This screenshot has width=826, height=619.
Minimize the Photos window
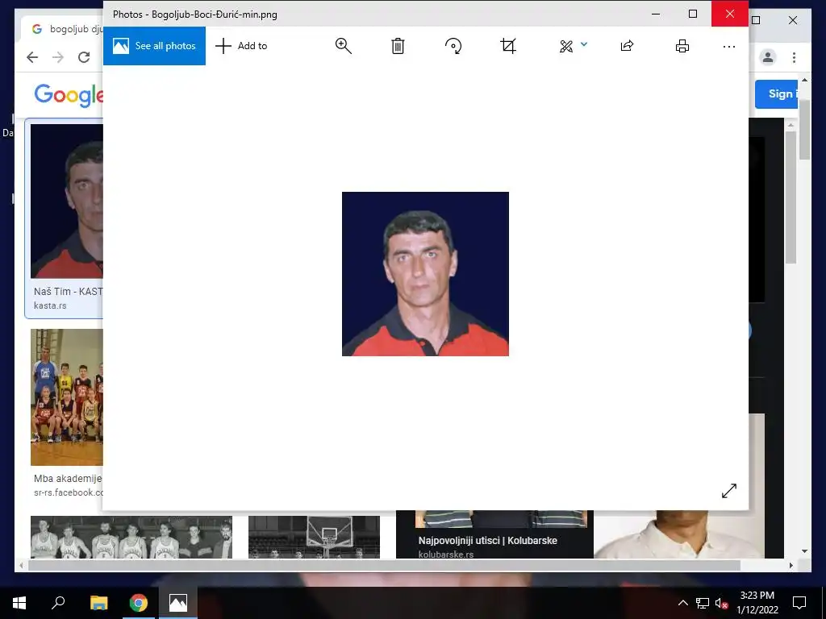click(656, 14)
